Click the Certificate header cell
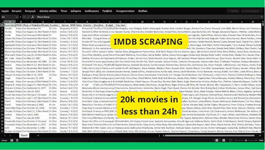The width and height of the screenshot is (265, 150). pyautogui.click(x=43, y=25)
